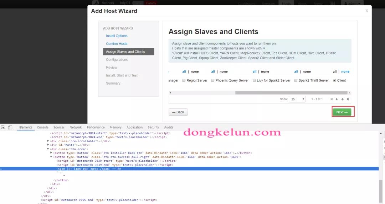385x204 pixels.
Task: Open the Memory tab in DevTools
Action: (115, 127)
